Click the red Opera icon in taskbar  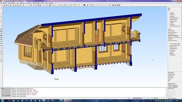9,101
